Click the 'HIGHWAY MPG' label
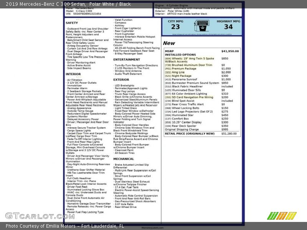 pyautogui.click(x=228, y=21)
